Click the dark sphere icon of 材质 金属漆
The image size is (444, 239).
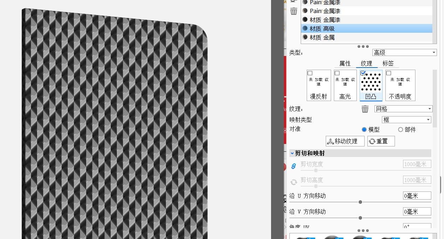pos(305,20)
